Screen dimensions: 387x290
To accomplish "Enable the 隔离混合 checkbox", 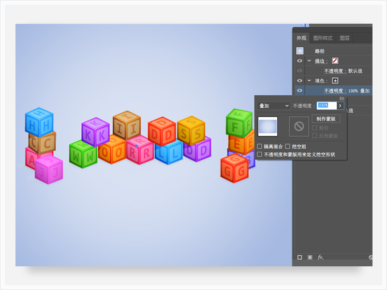I will click(x=260, y=146).
